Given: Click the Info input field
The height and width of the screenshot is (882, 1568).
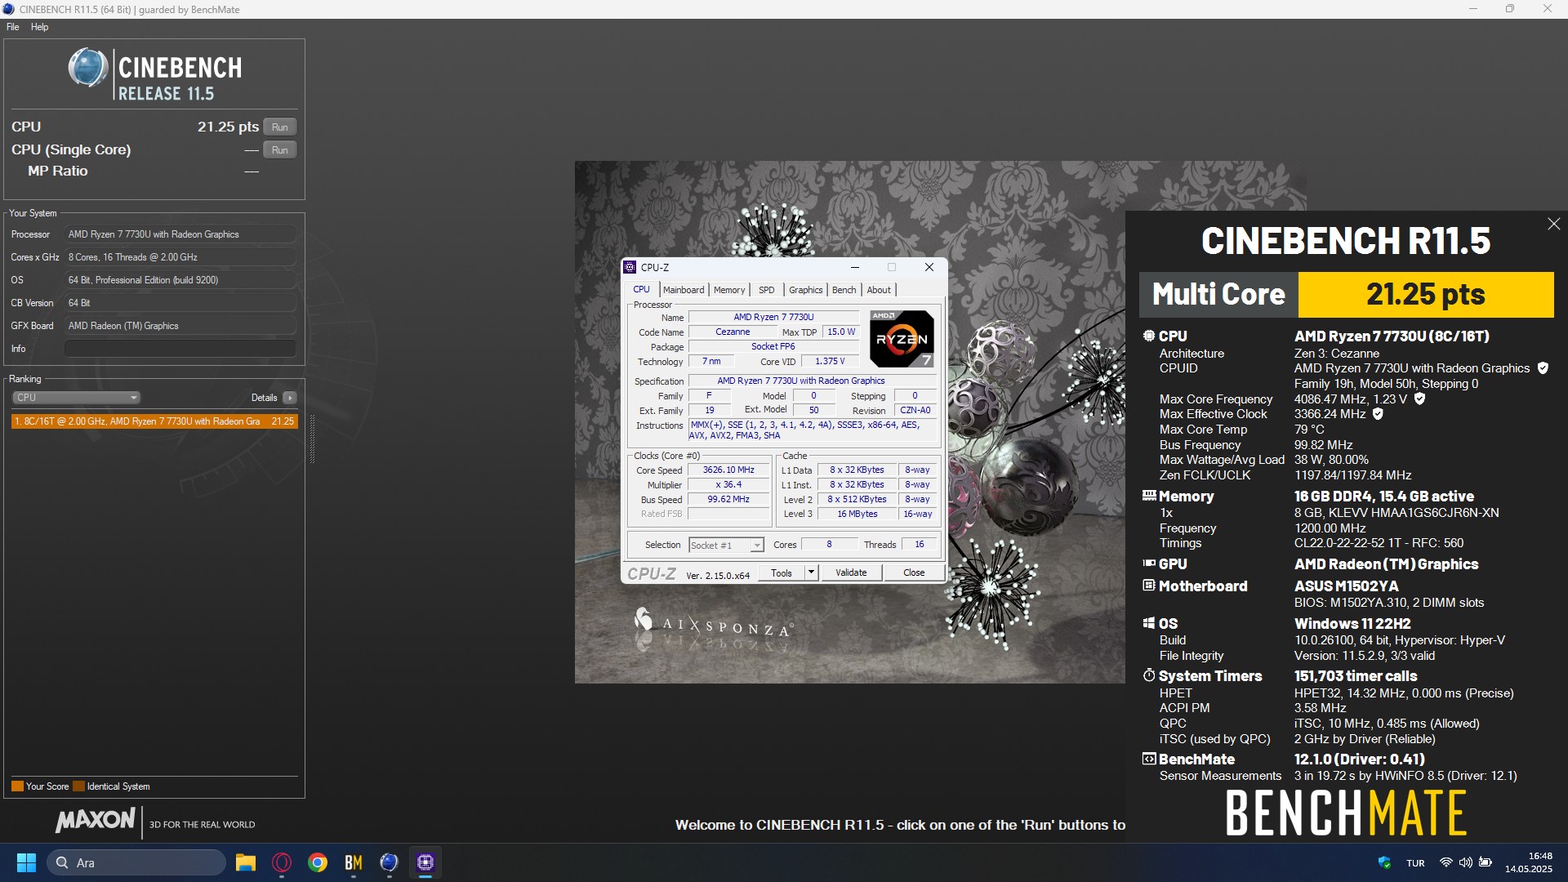Looking at the screenshot, I should click(180, 349).
